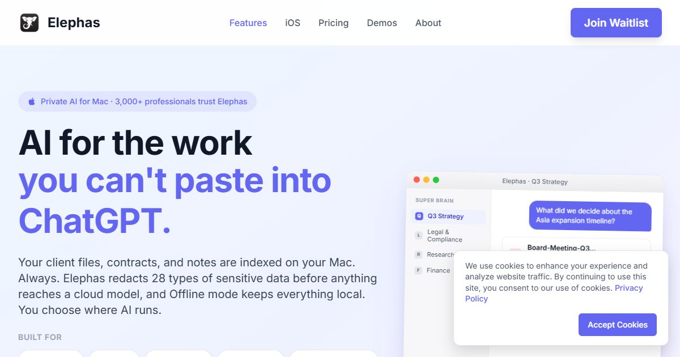Open the Features nav link
This screenshot has height=357, width=680.
(248, 23)
